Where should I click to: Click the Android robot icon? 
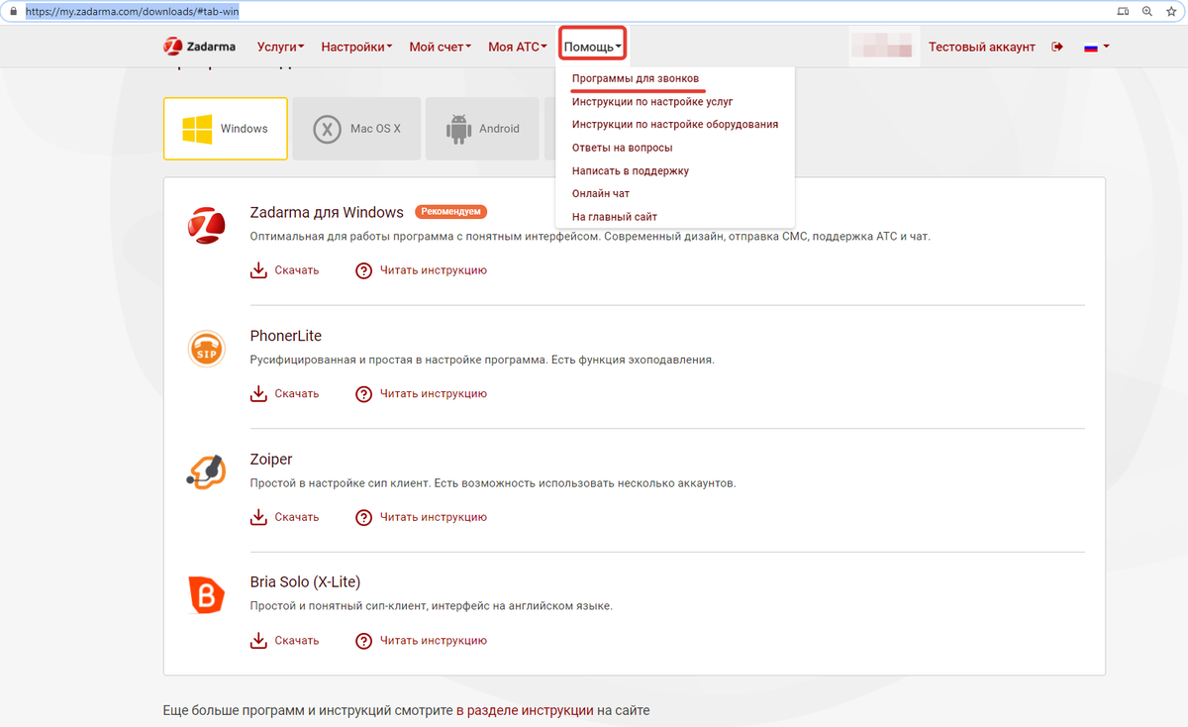[457, 129]
